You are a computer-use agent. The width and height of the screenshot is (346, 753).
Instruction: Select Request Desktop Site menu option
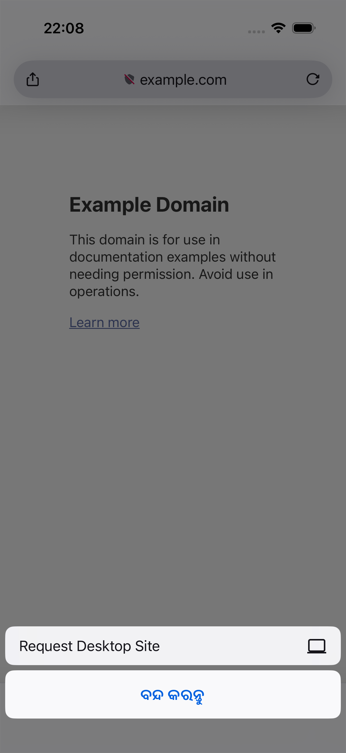pyautogui.click(x=173, y=646)
